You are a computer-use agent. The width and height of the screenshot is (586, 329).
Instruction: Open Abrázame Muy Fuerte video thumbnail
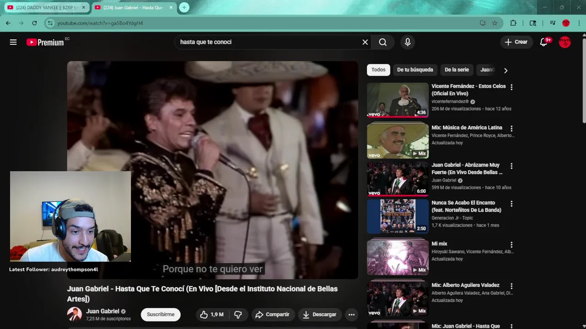click(398, 179)
